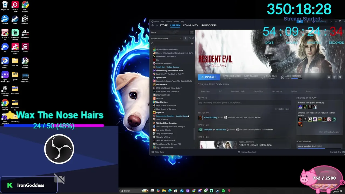
Task: Click Add a Game
Action: [x=158, y=152]
